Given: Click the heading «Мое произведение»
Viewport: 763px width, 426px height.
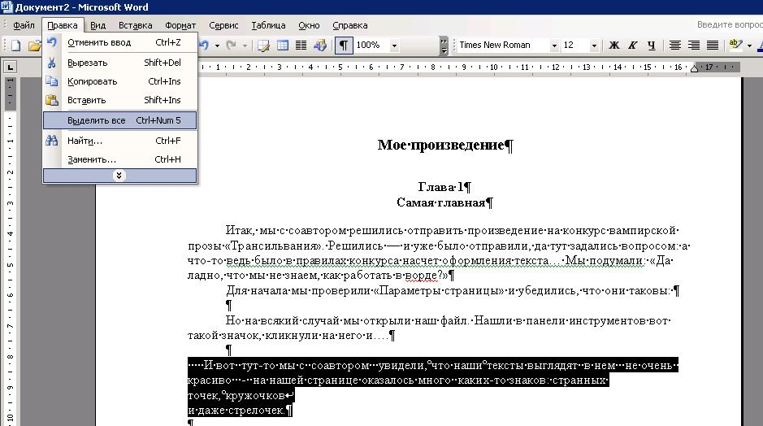Looking at the screenshot, I should click(441, 145).
